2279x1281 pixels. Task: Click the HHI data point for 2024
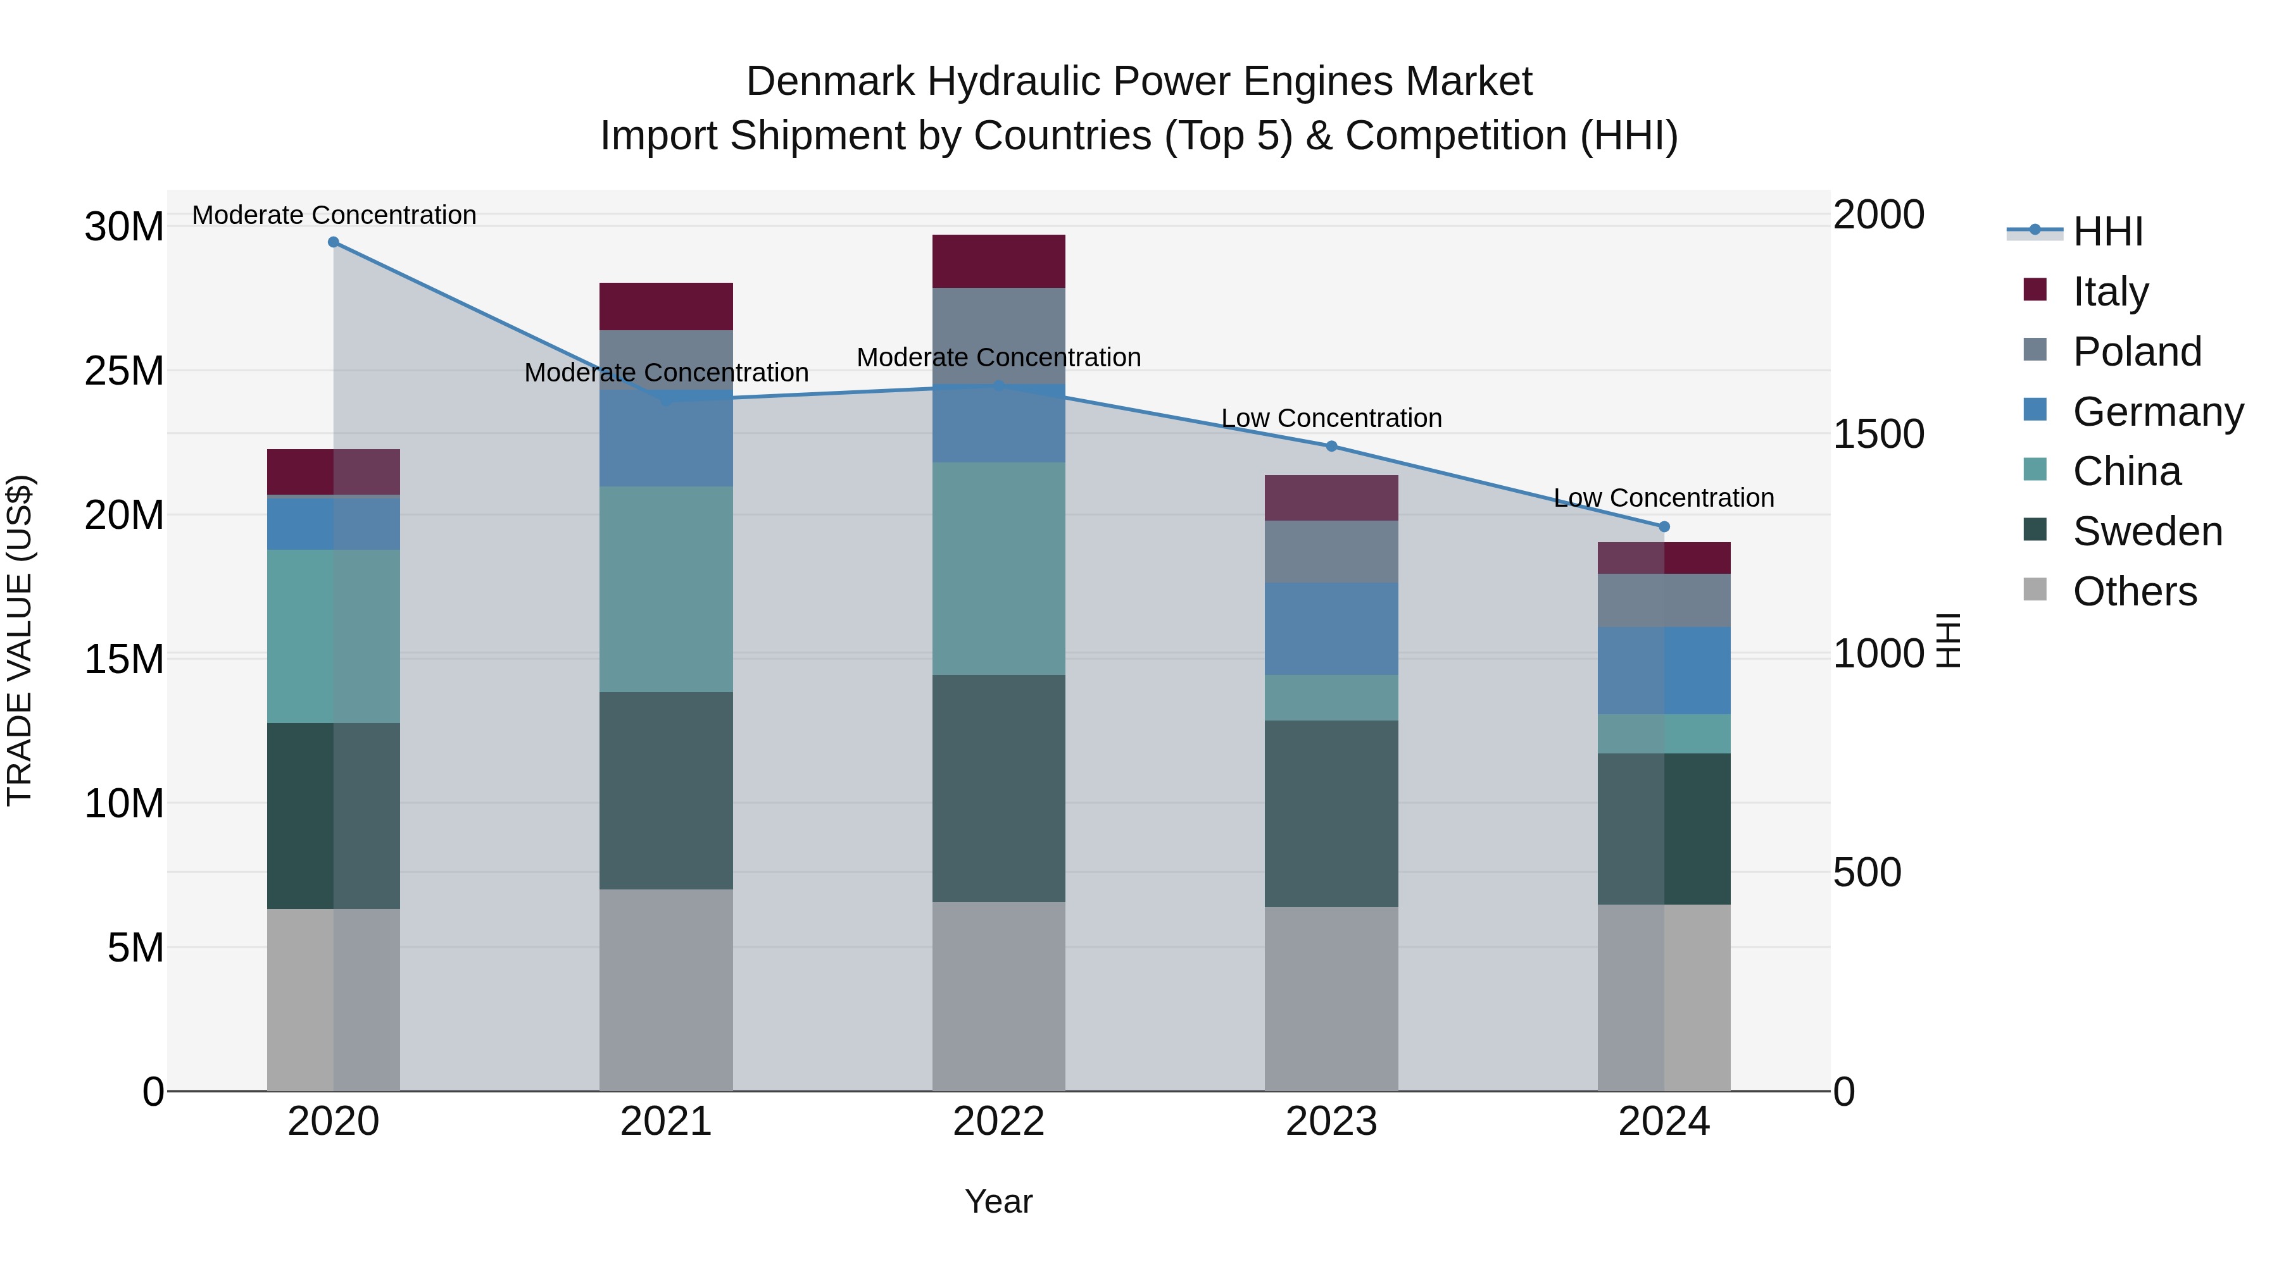1664,527
